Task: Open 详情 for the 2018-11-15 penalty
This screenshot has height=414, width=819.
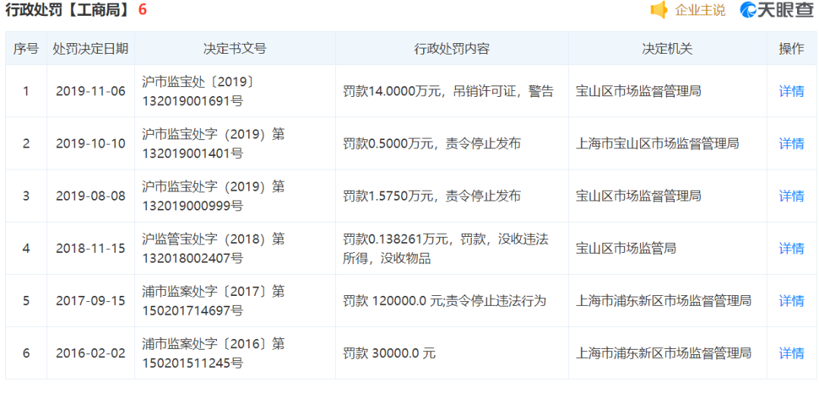Action: (791, 248)
